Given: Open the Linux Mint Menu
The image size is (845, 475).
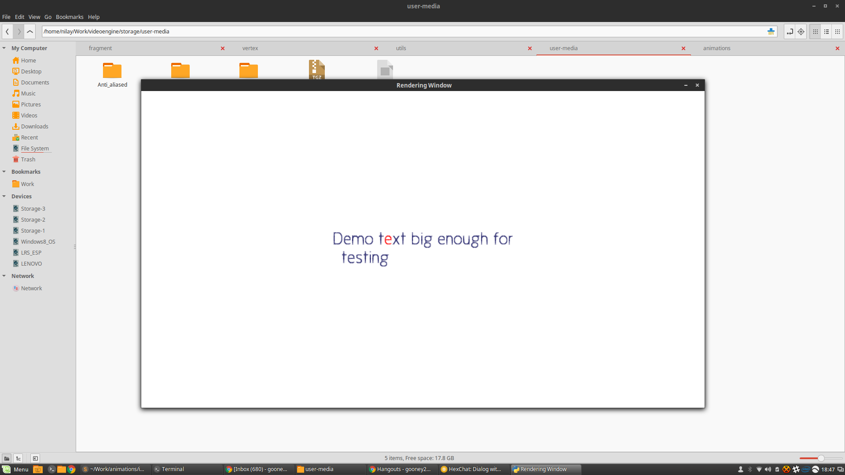Looking at the screenshot, I should click(15, 469).
